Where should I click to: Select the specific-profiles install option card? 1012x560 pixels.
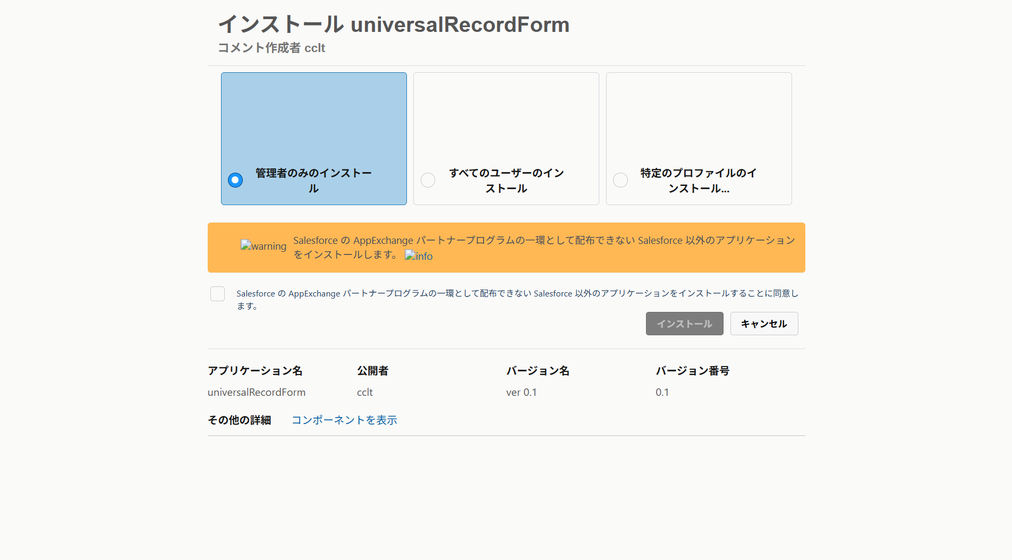click(x=699, y=139)
